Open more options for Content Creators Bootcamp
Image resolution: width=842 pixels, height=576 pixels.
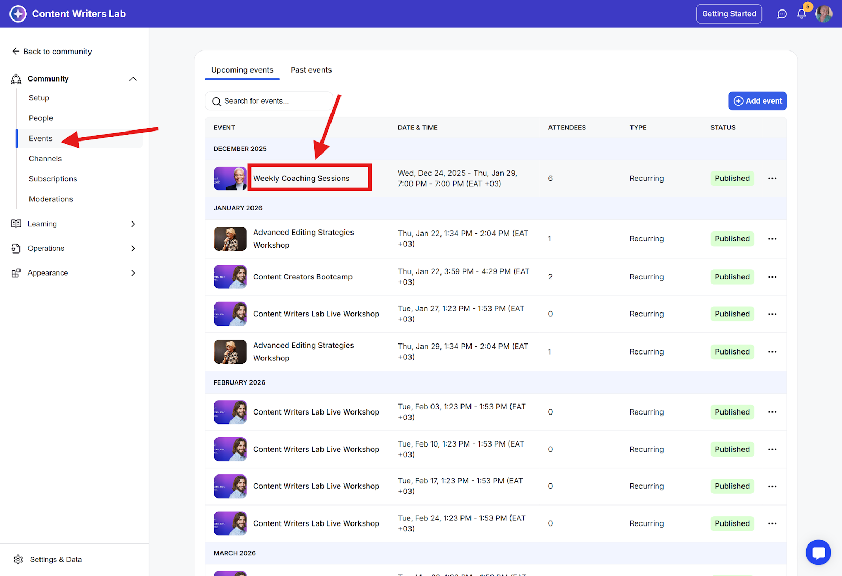[772, 277]
